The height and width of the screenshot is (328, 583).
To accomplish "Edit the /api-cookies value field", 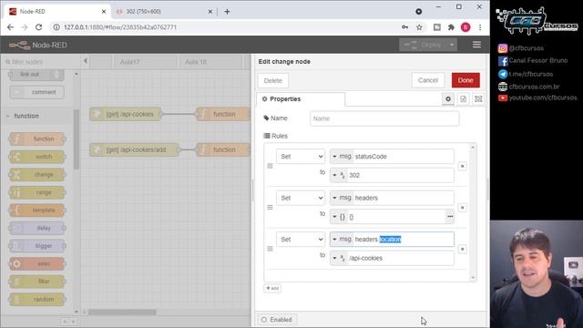I will (x=401, y=258).
